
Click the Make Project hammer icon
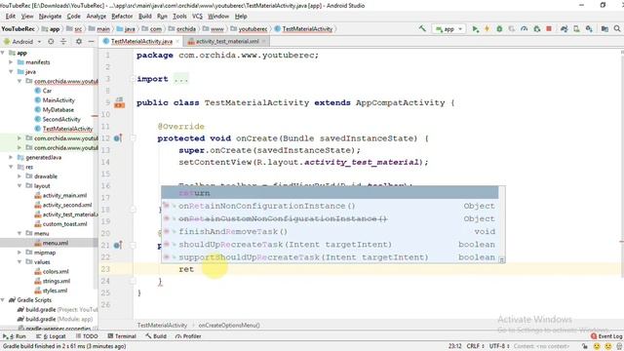(x=422, y=28)
